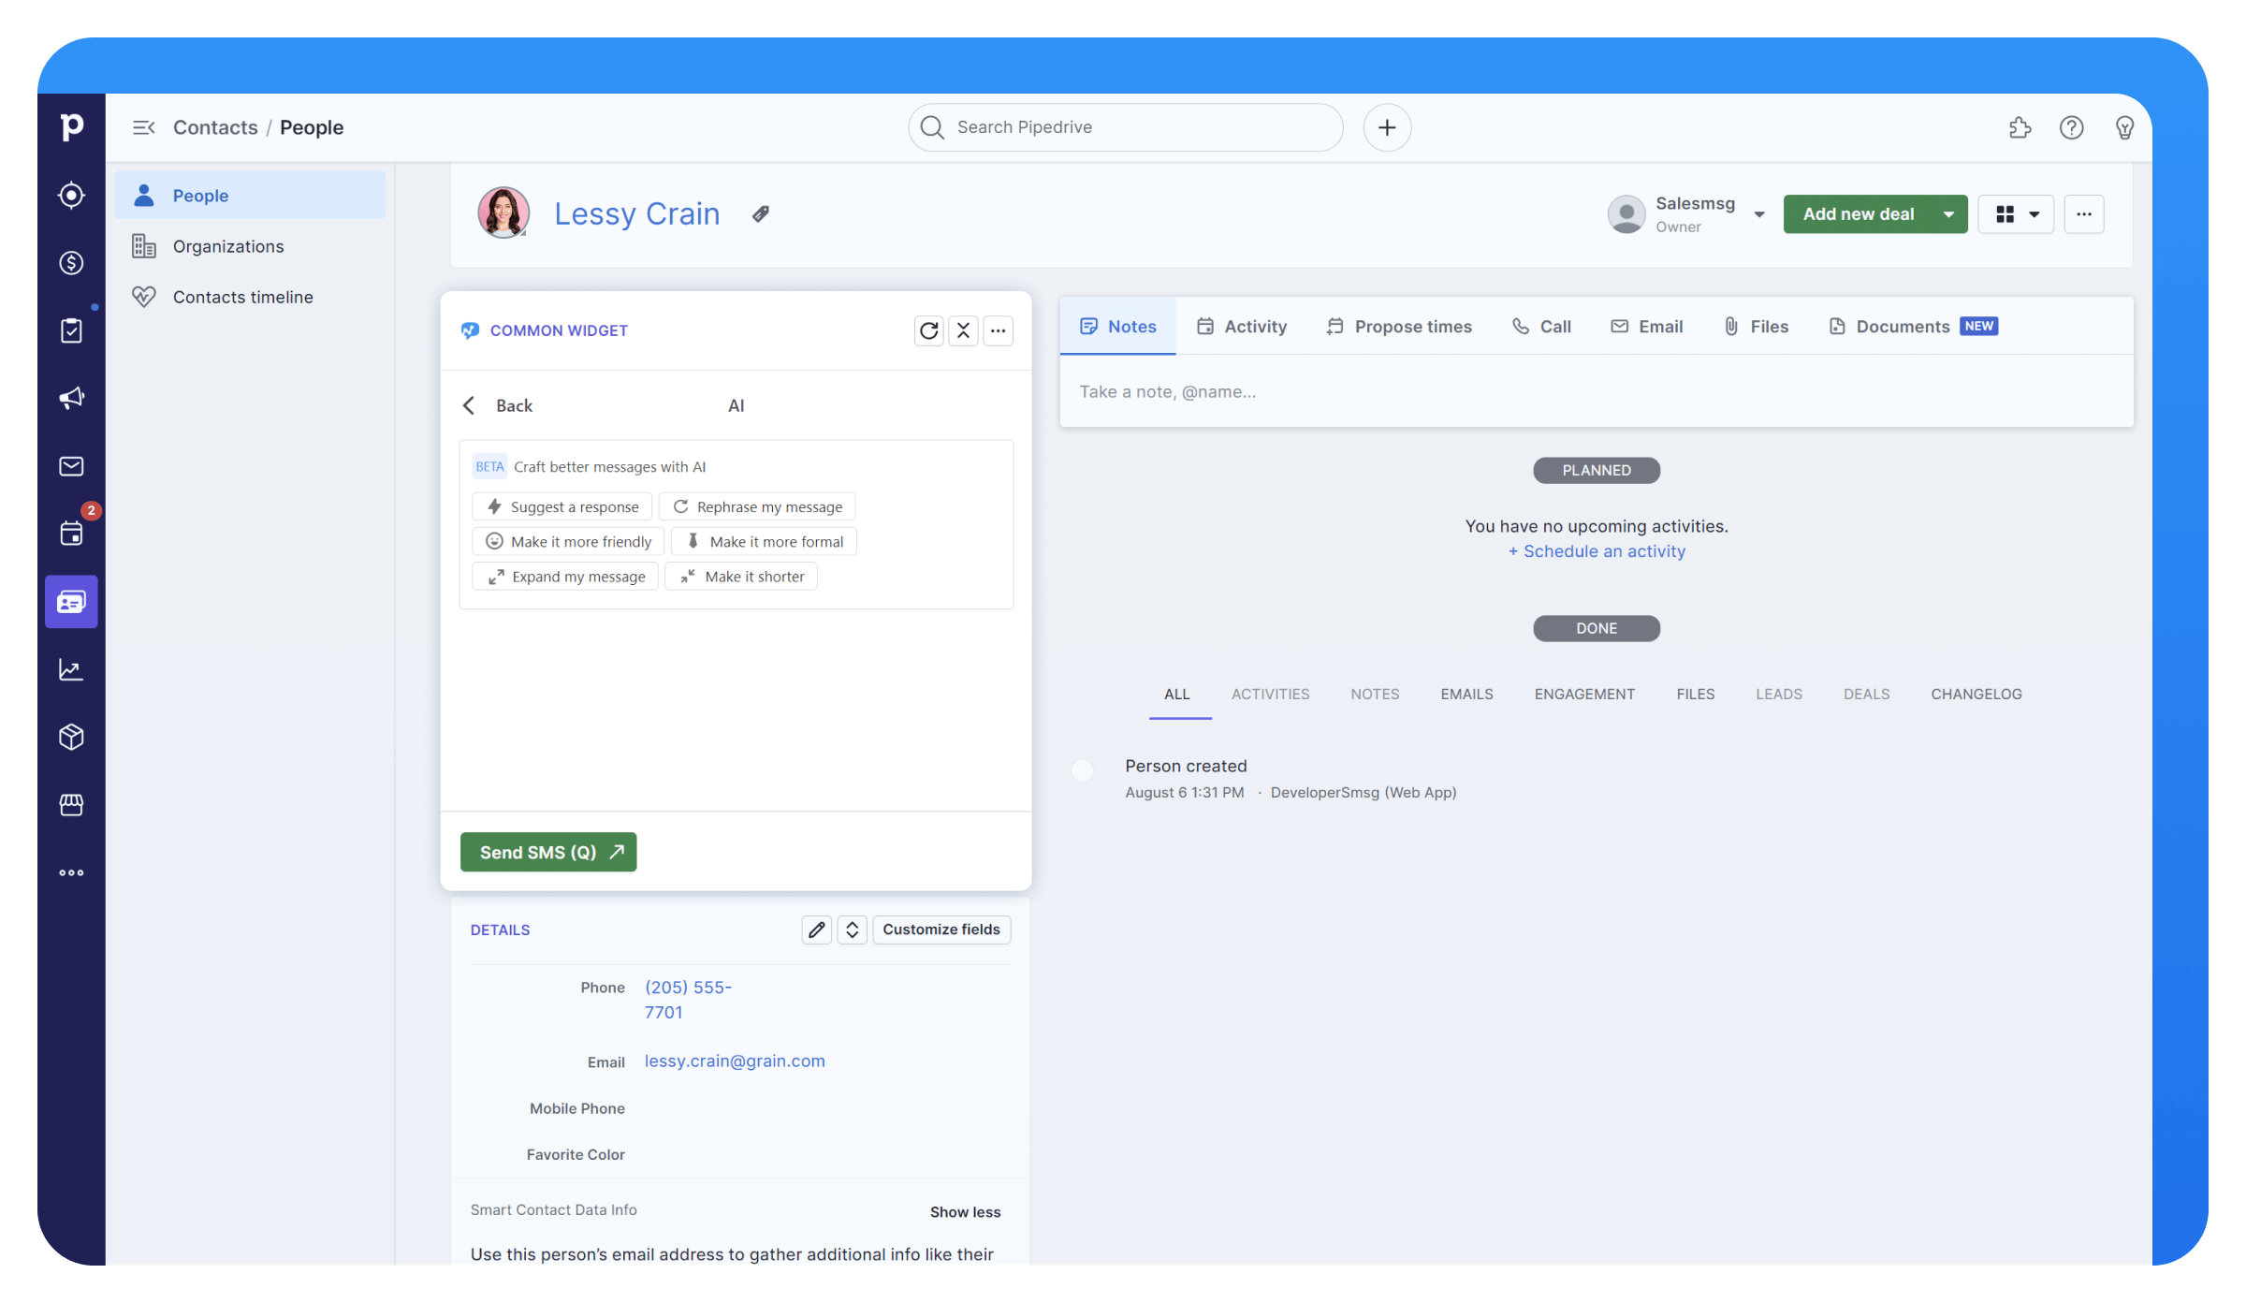Viewport: 2246px width, 1303px height.
Task: Click Show less in Smart Contact Data
Action: point(965,1212)
